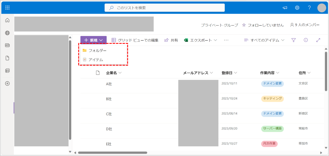This screenshot has width=329, height=156.
Task: Click the ドメイン変更 tag in A社 row
Action: (272, 83)
